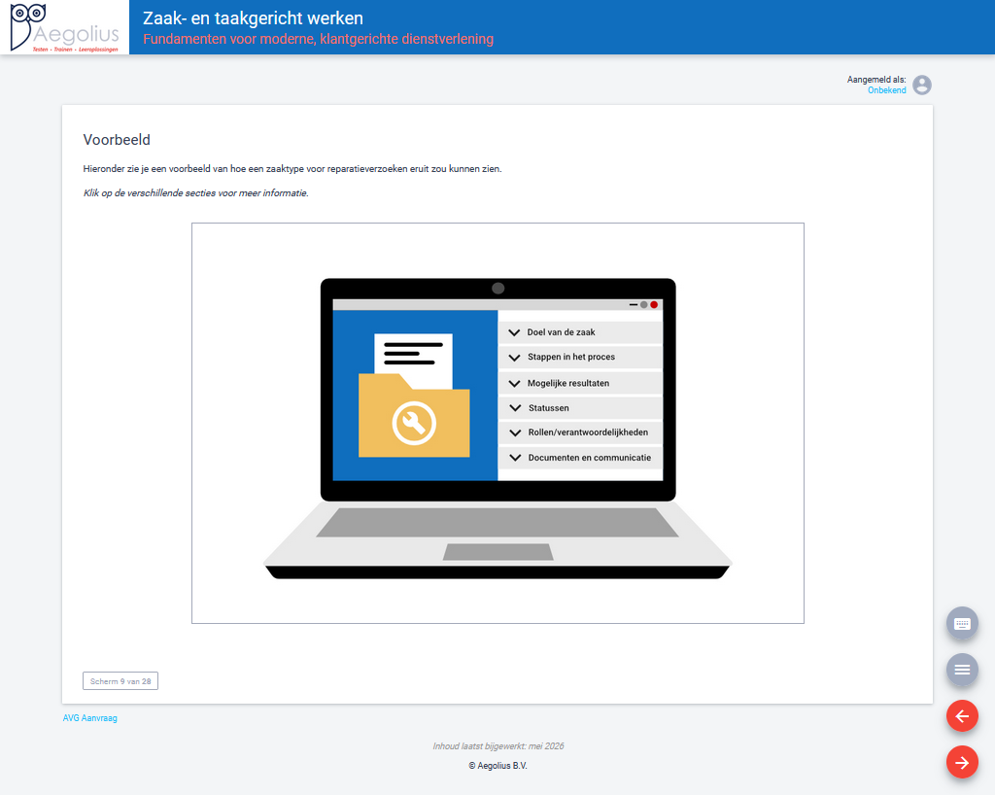Click the italic 'Klik op de verschillende secties' instruction
This screenshot has height=795, width=995.
click(196, 192)
